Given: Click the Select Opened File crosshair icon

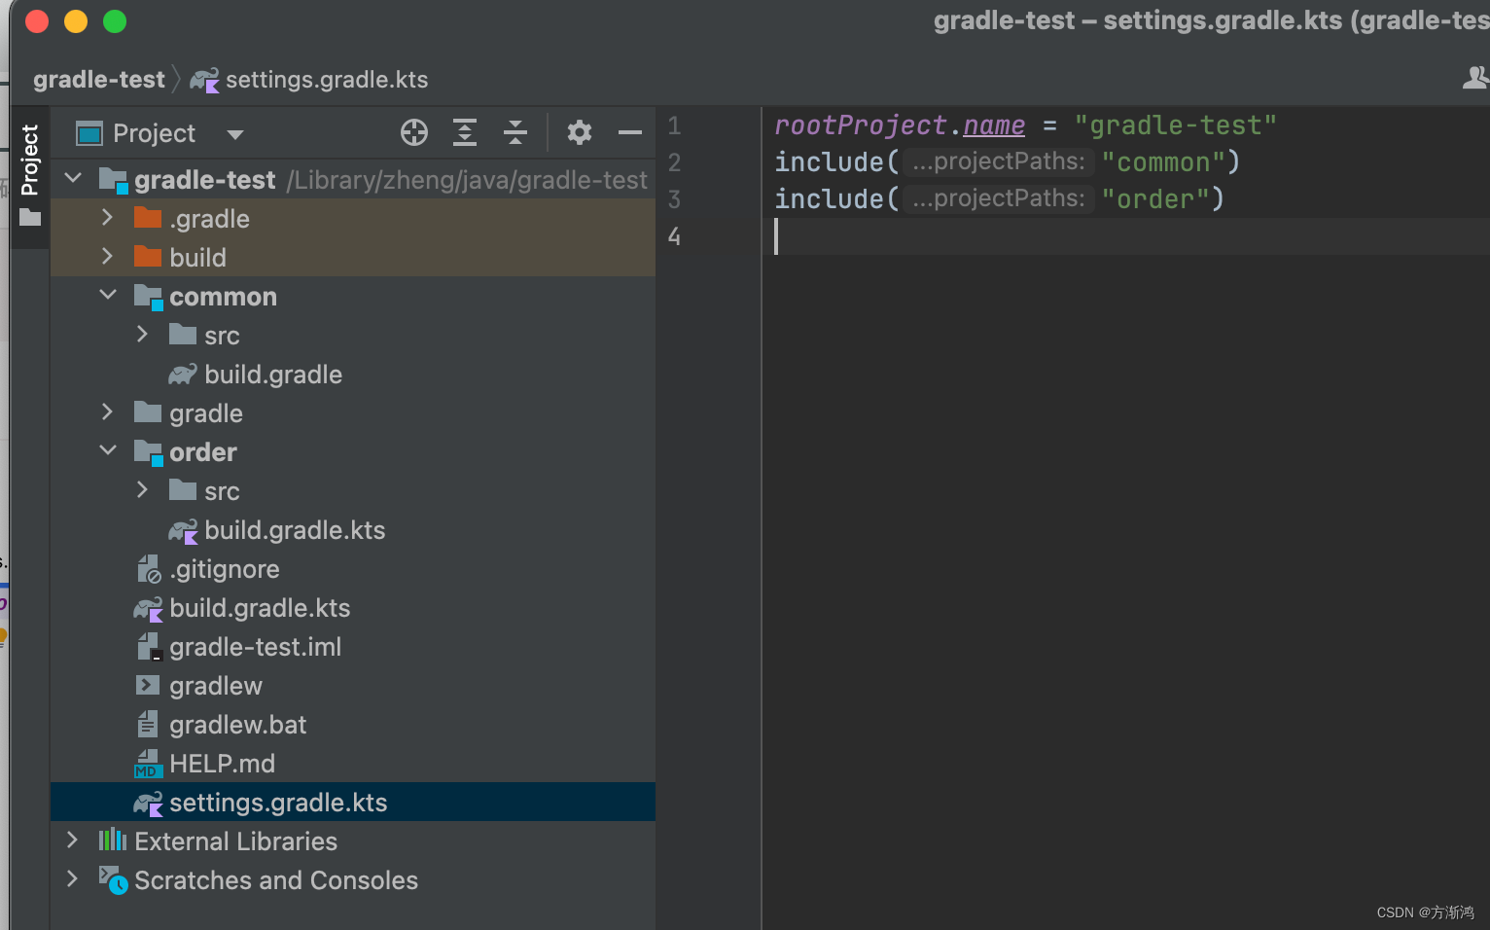Looking at the screenshot, I should [413, 132].
